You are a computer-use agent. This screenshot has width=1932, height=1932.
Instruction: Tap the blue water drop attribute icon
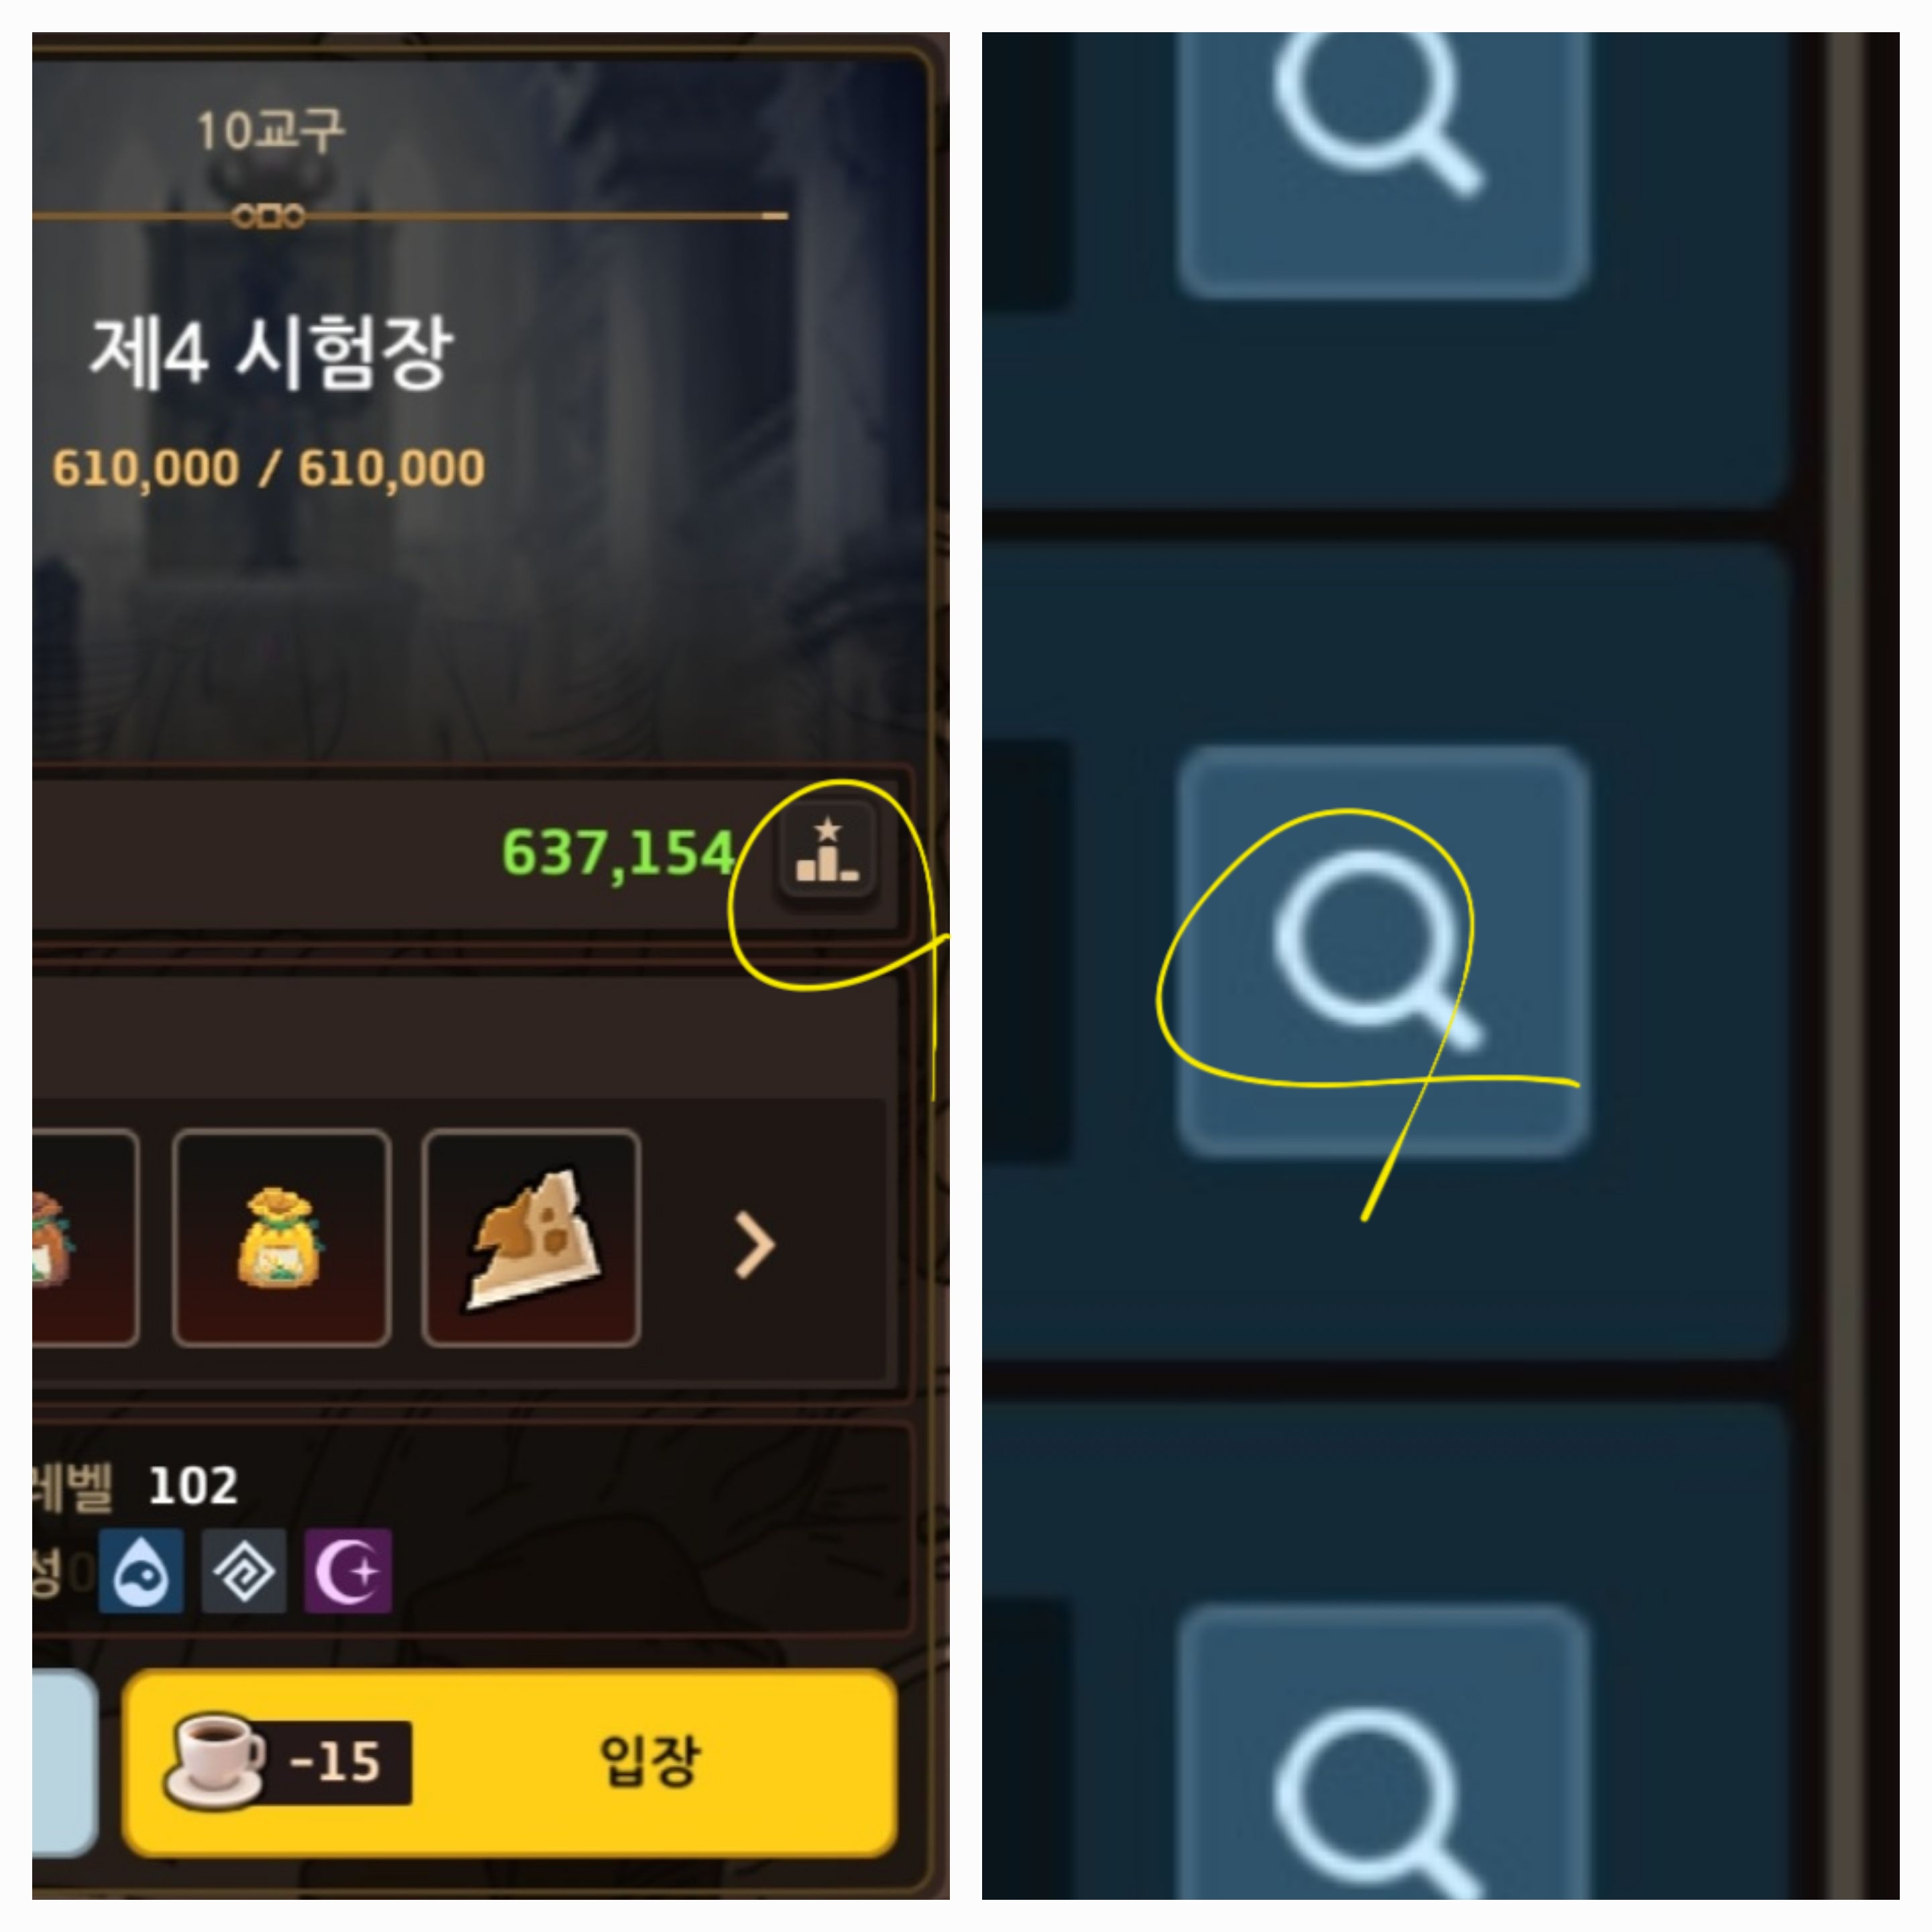click(x=141, y=1570)
